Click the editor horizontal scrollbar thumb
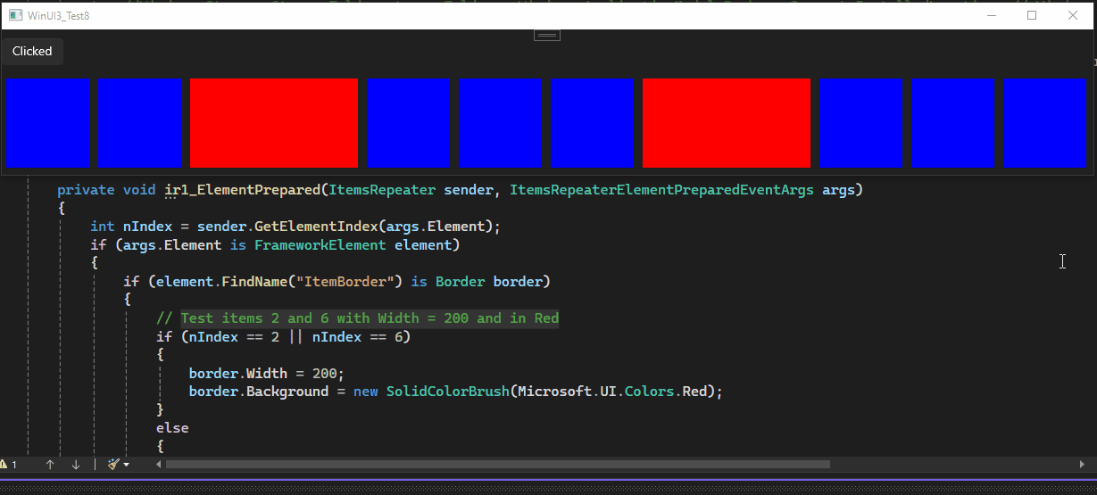 coord(498,465)
